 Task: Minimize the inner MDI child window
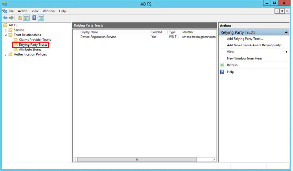coord(277,11)
